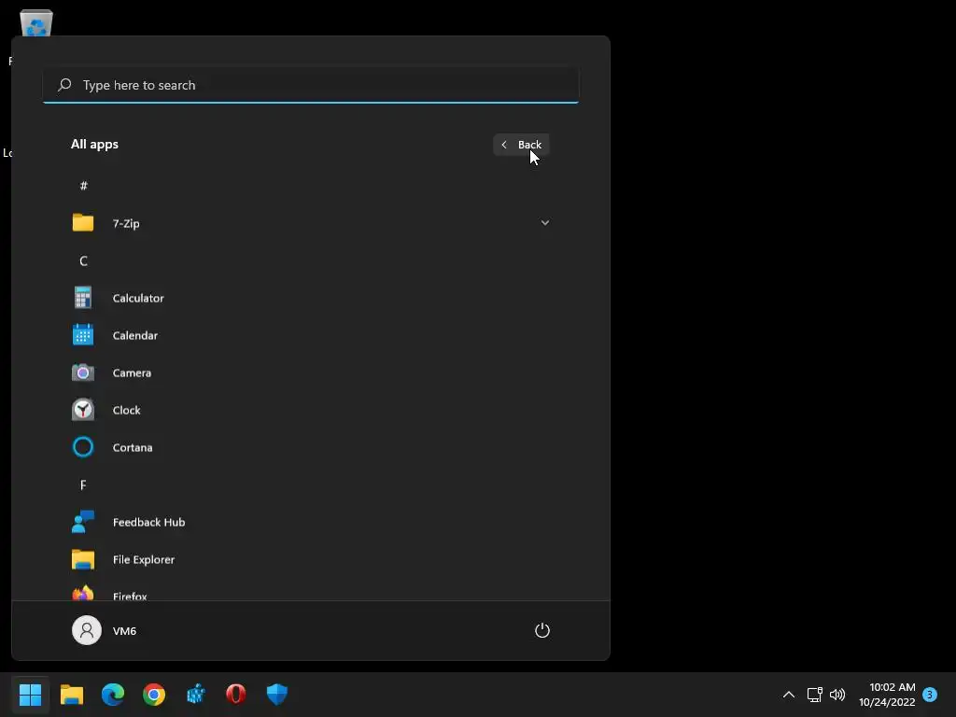Open the VM6 user account menu

pyautogui.click(x=105, y=630)
